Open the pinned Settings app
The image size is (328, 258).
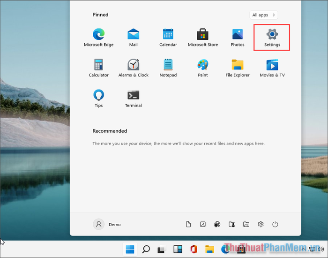click(x=272, y=38)
